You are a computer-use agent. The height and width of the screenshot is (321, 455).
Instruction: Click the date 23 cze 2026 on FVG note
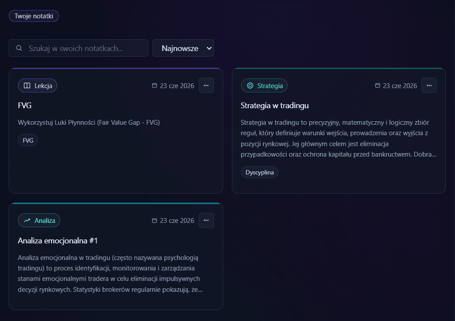177,85
